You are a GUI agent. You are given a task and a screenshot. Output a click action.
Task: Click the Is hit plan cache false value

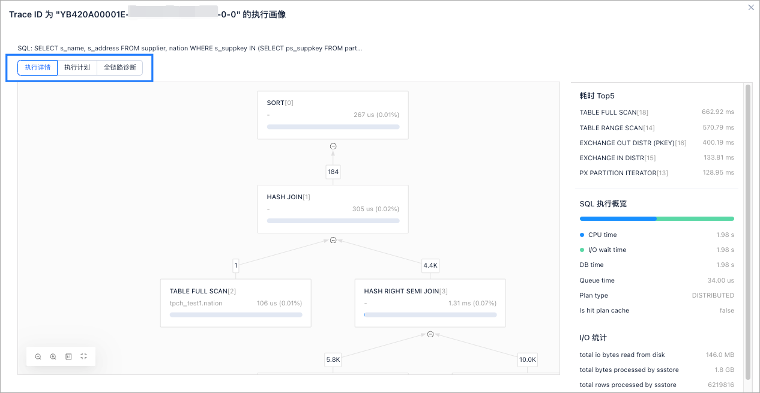(x=726, y=310)
